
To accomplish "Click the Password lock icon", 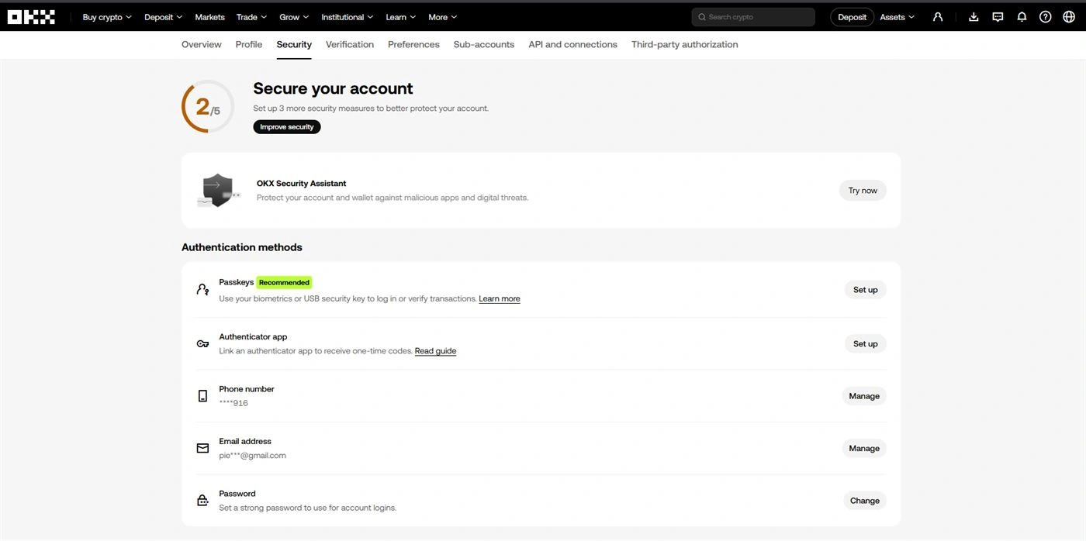I will pos(202,501).
